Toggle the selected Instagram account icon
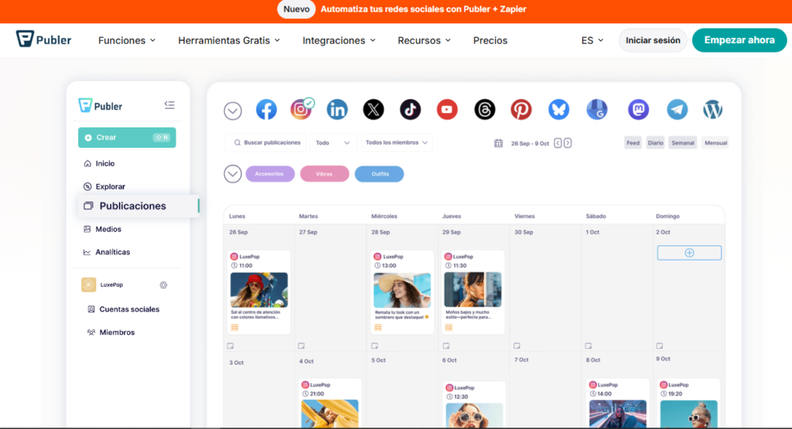This screenshot has width=792, height=429. click(301, 110)
